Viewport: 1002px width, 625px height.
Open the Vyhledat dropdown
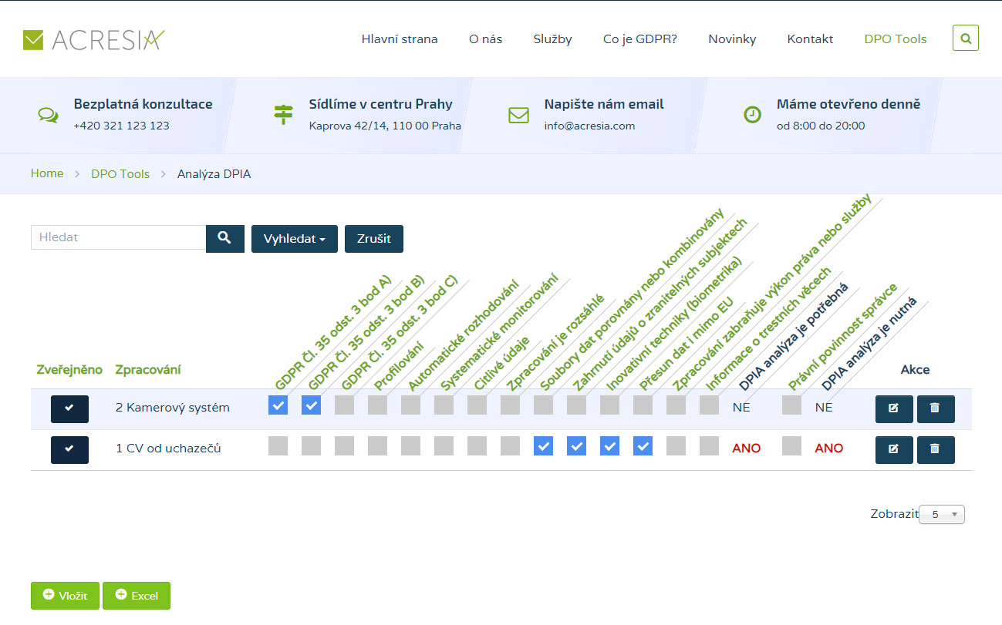coord(294,239)
